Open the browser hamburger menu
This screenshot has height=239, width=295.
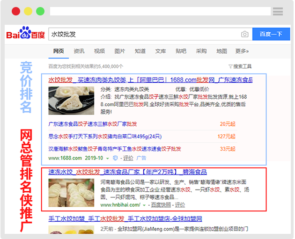click(x=278, y=11)
